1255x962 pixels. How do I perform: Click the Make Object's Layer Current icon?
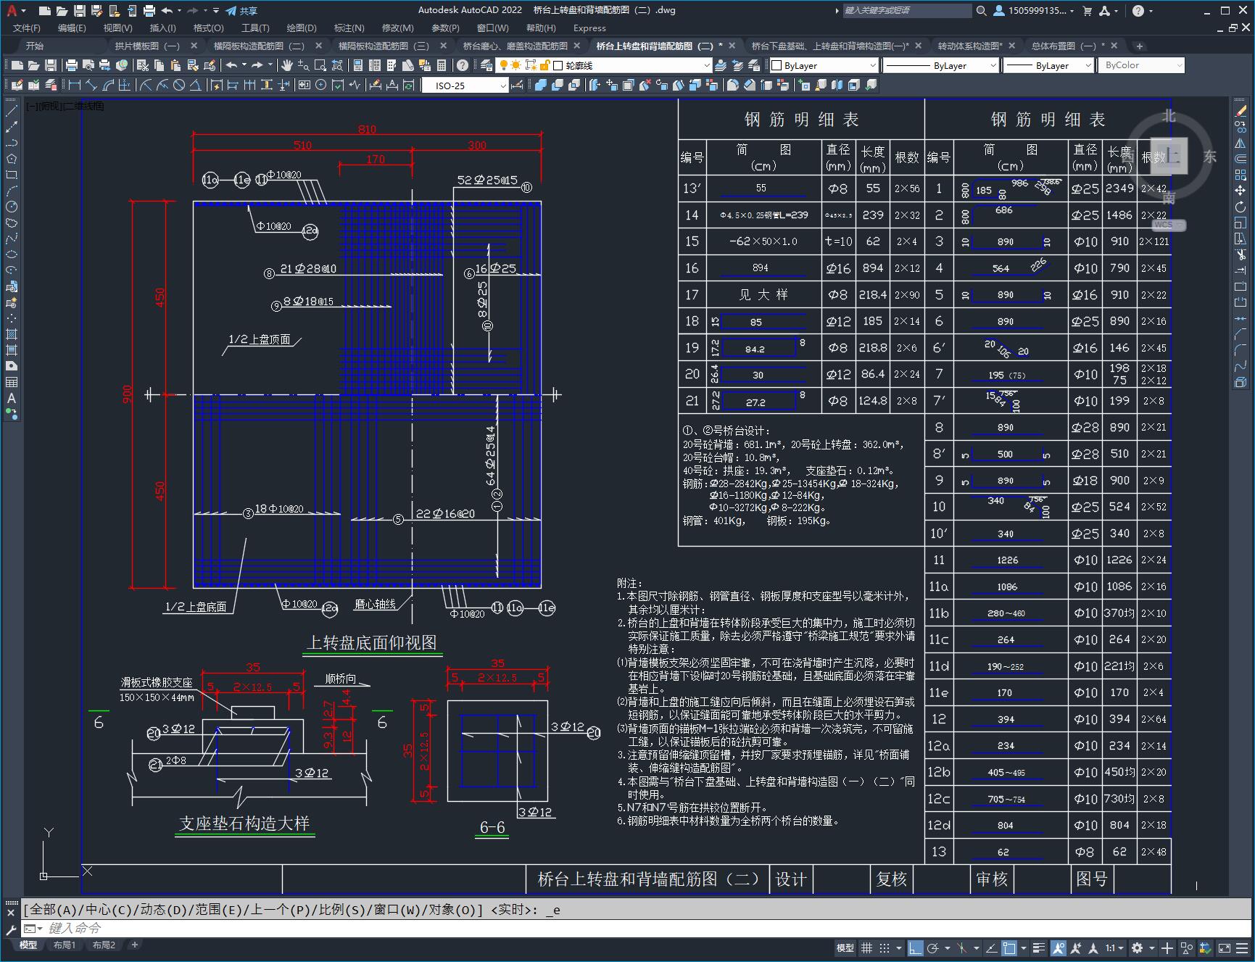721,65
